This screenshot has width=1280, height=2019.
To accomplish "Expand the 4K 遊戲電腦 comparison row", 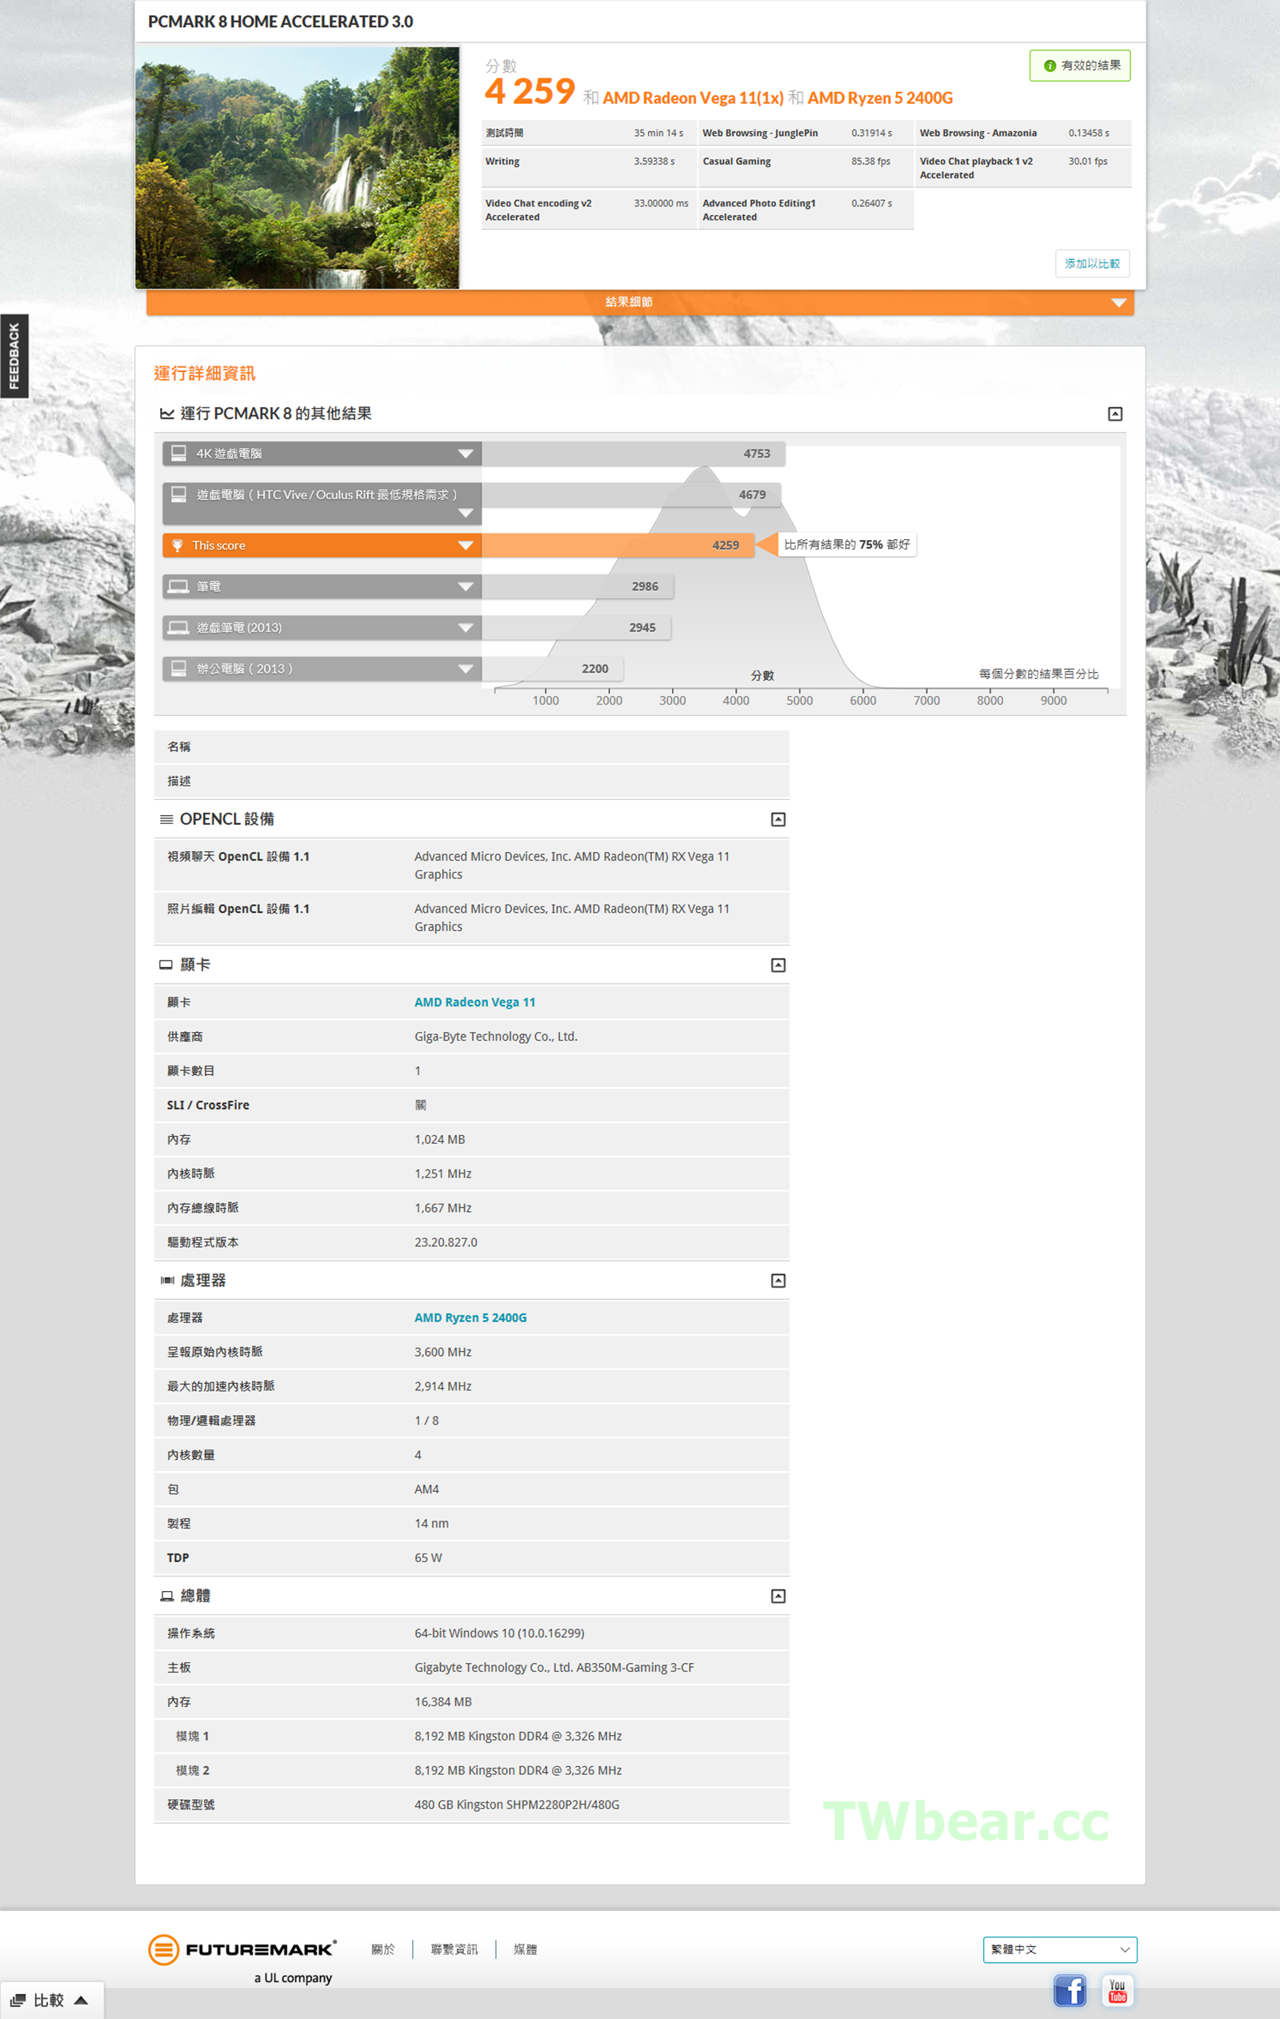I will click(466, 454).
